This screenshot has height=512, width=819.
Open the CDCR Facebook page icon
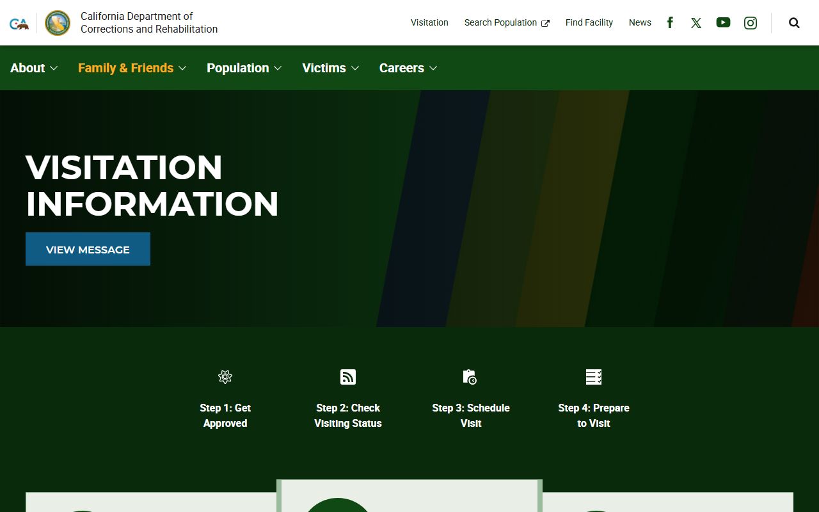tap(670, 22)
